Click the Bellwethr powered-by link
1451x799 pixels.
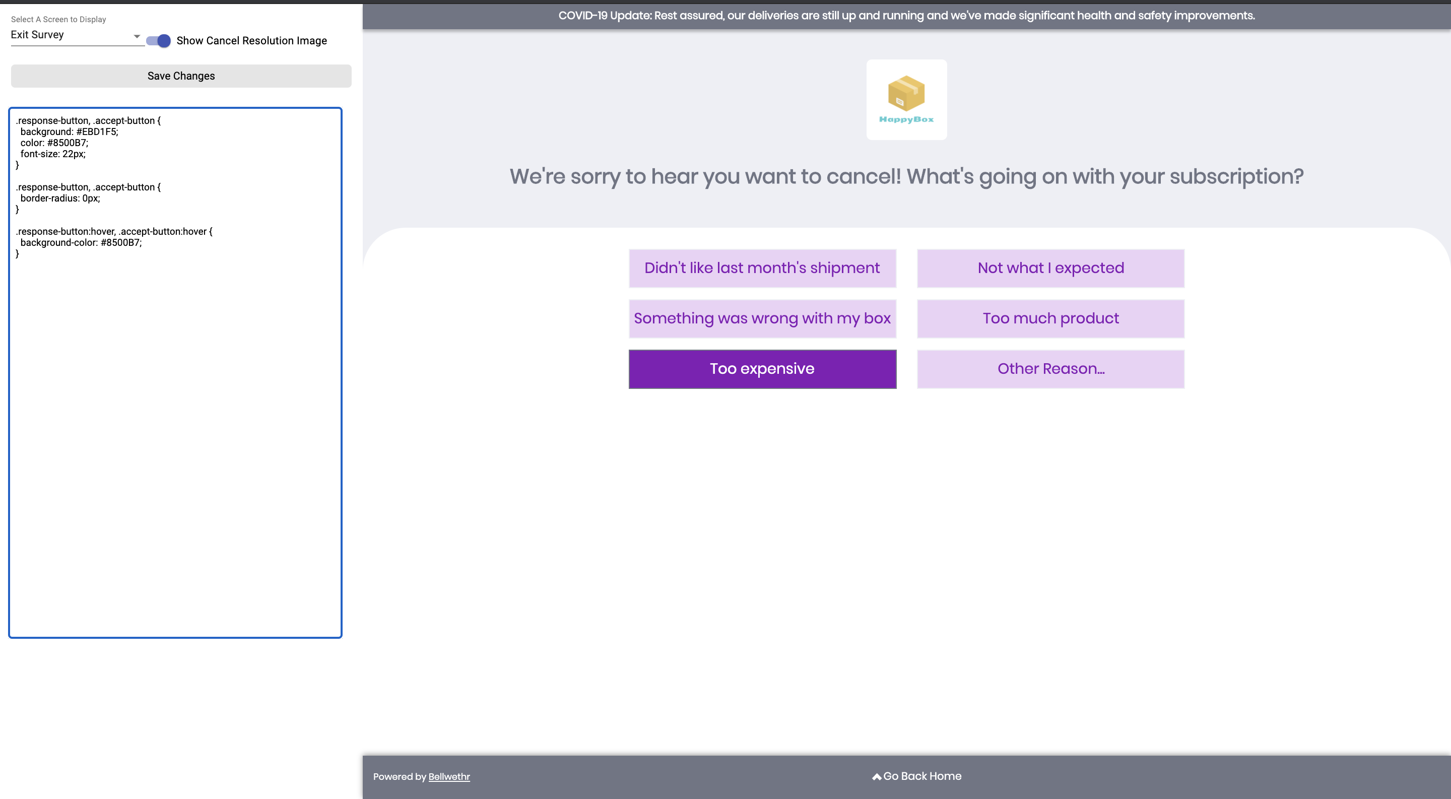(449, 776)
